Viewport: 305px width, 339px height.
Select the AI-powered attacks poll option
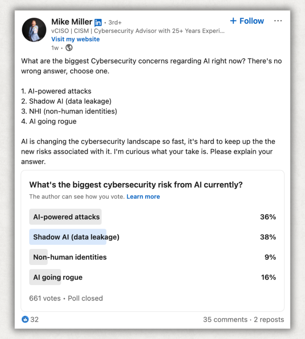152,217
